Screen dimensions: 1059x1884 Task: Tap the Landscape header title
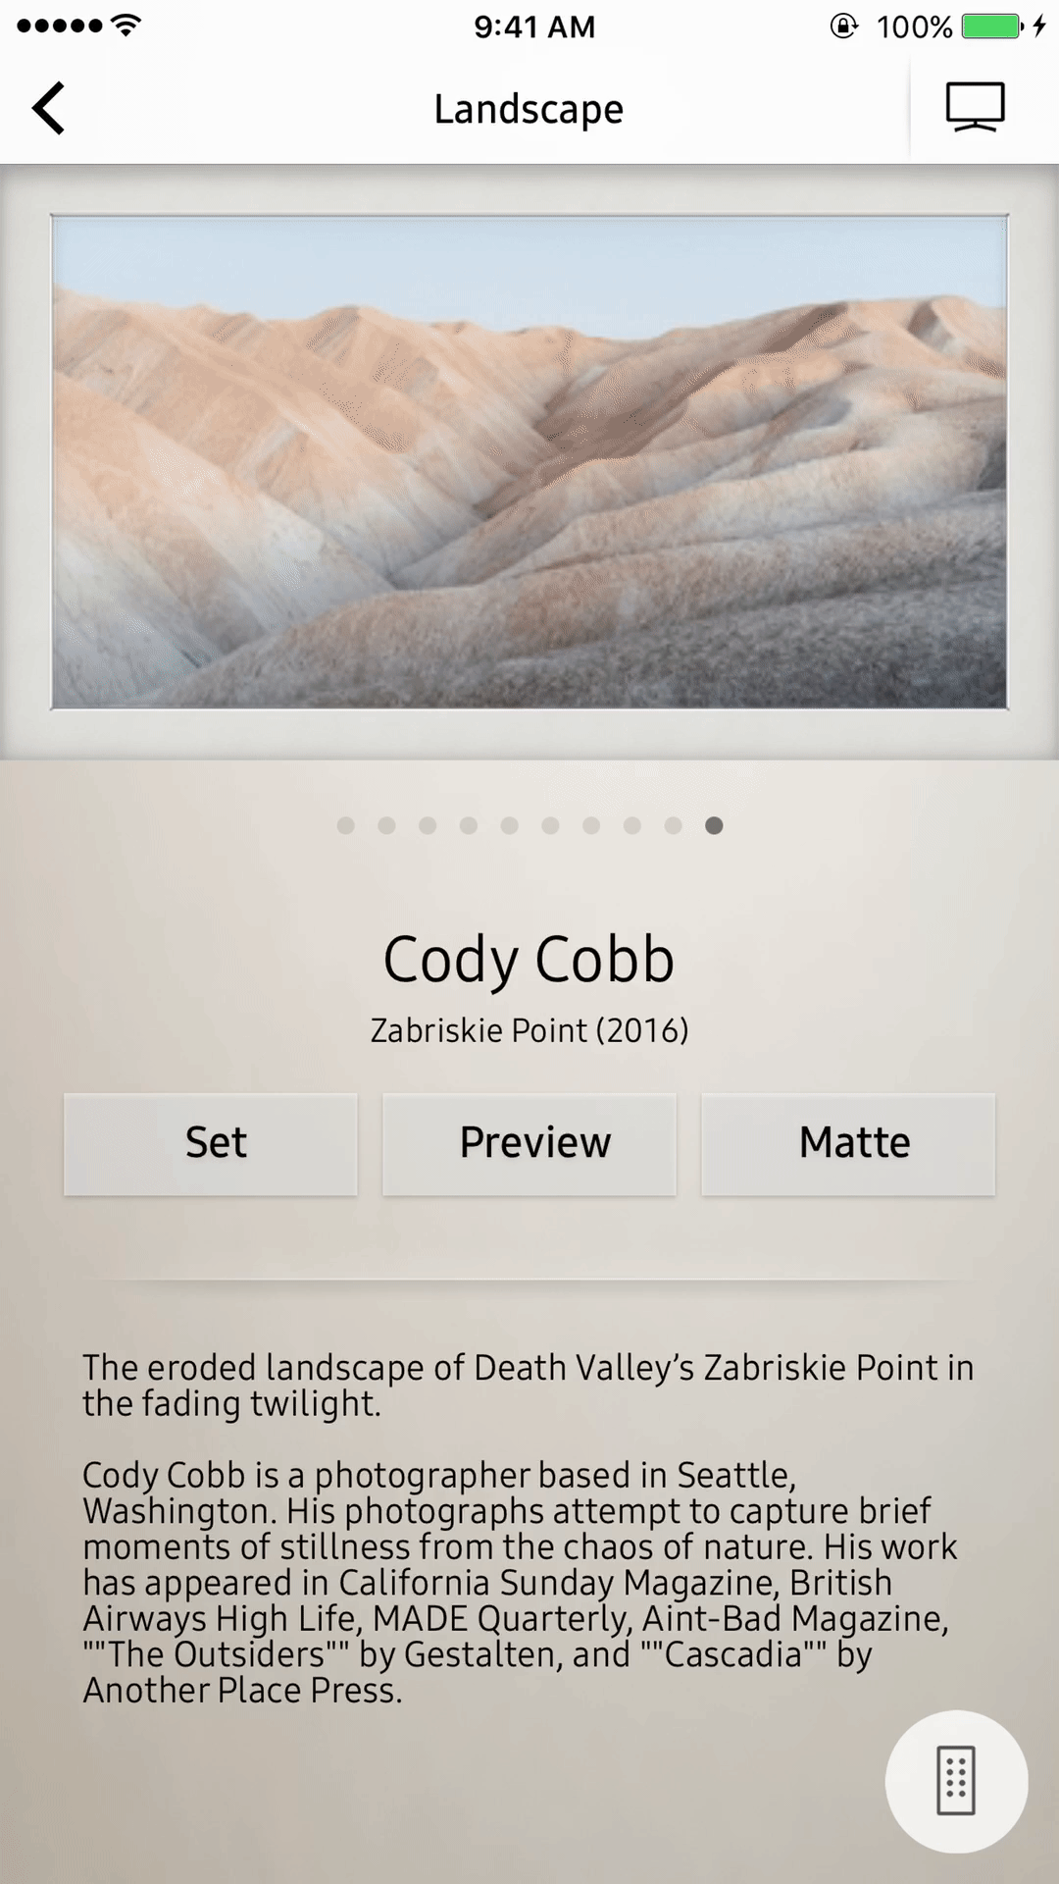[529, 110]
